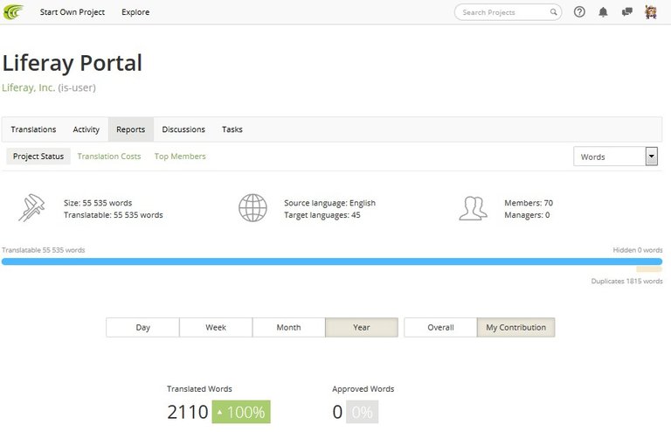Select the Month period toggle
Image resolution: width=671 pixels, height=432 pixels.
(x=289, y=328)
